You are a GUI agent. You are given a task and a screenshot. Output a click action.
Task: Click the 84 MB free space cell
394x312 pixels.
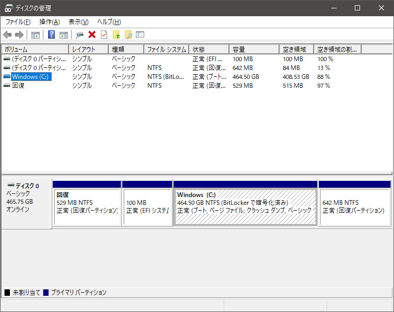tap(291, 68)
